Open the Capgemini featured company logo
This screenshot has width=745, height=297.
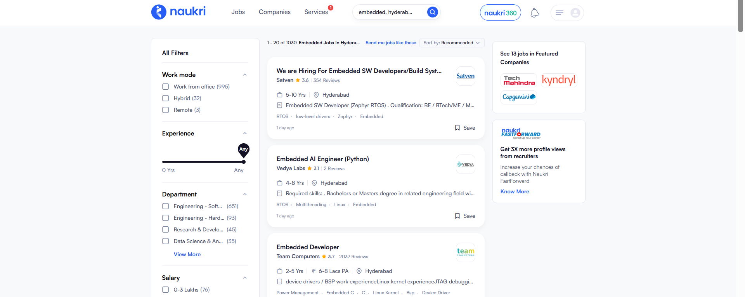tap(519, 97)
